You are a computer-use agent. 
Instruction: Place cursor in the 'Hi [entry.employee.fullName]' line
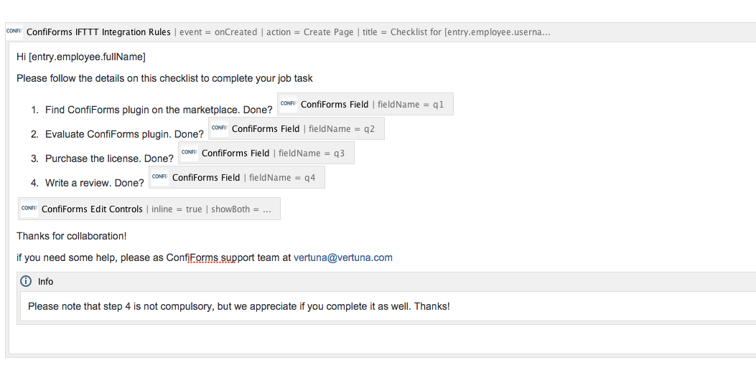pos(81,57)
